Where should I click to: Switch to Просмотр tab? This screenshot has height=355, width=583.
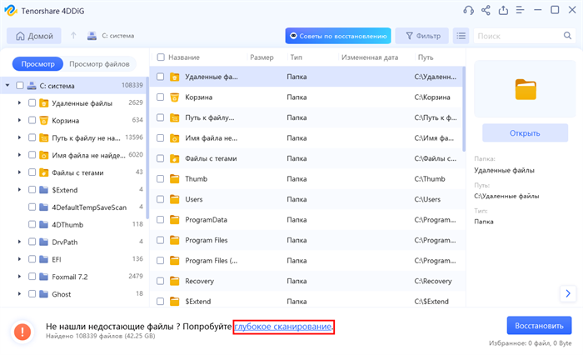click(37, 64)
